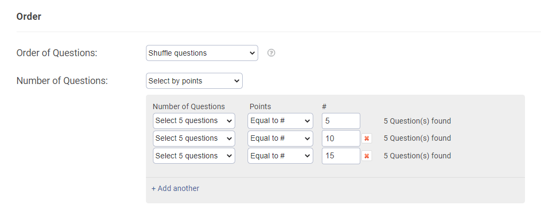
Task: Change the Equal to # condition for 10 points
Action: pos(280,139)
